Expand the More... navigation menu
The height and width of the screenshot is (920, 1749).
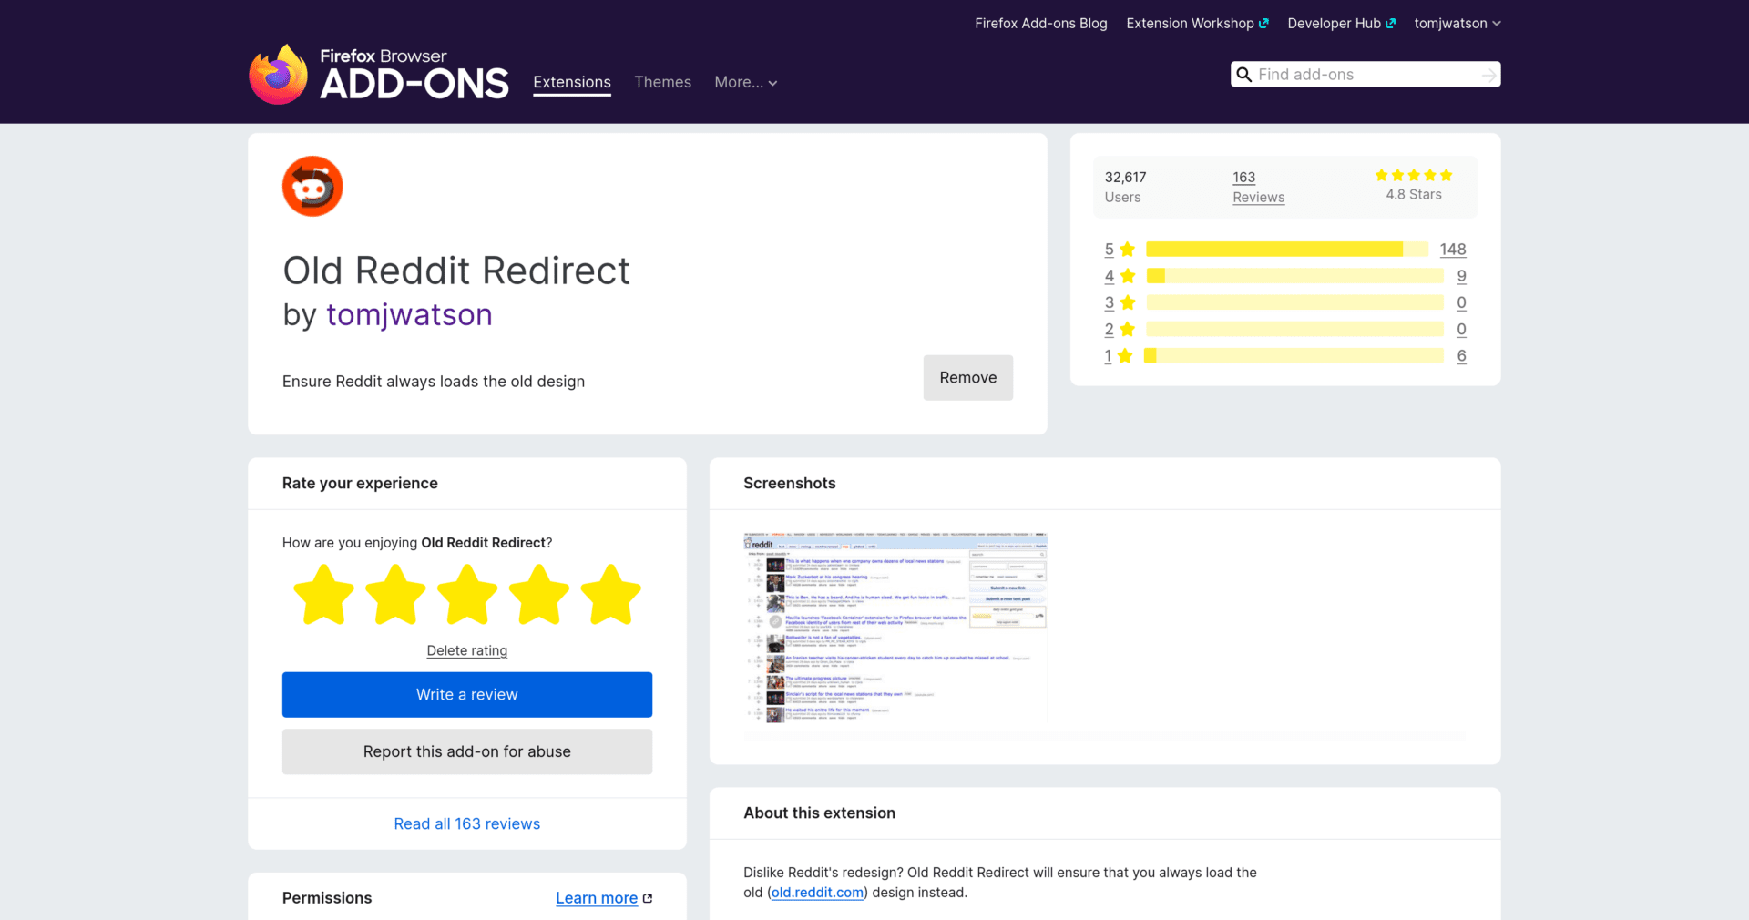[745, 83]
